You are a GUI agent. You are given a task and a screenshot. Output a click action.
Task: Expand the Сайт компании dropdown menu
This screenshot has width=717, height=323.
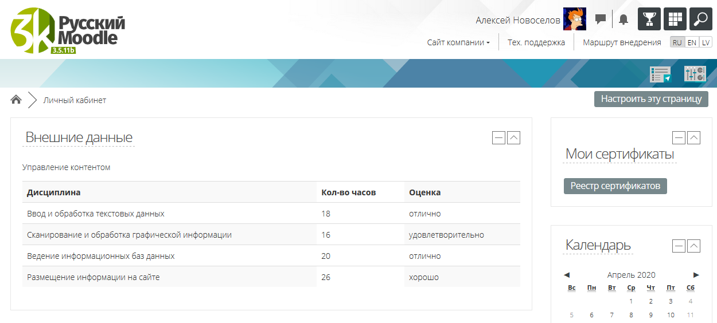458,42
